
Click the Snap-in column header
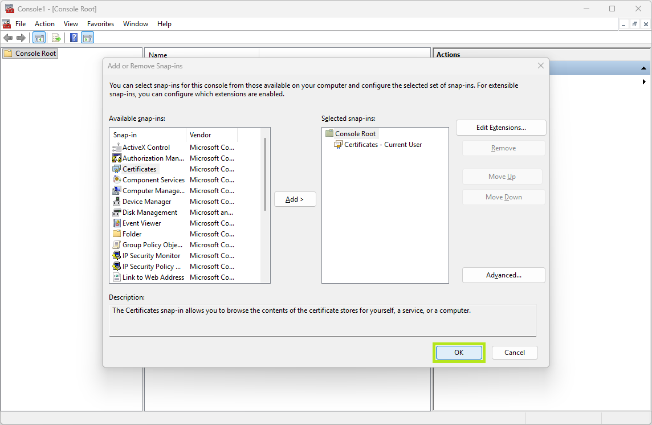coord(148,135)
